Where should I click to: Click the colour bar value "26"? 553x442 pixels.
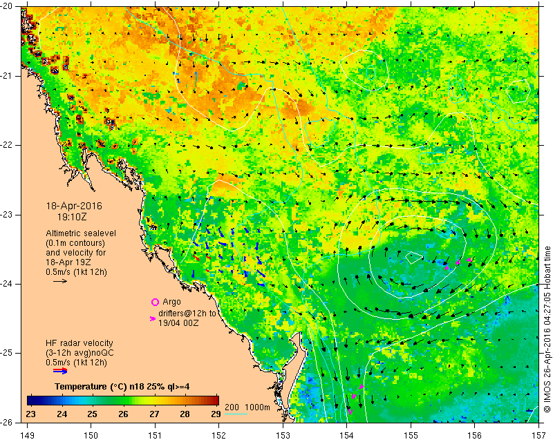coord(123,414)
